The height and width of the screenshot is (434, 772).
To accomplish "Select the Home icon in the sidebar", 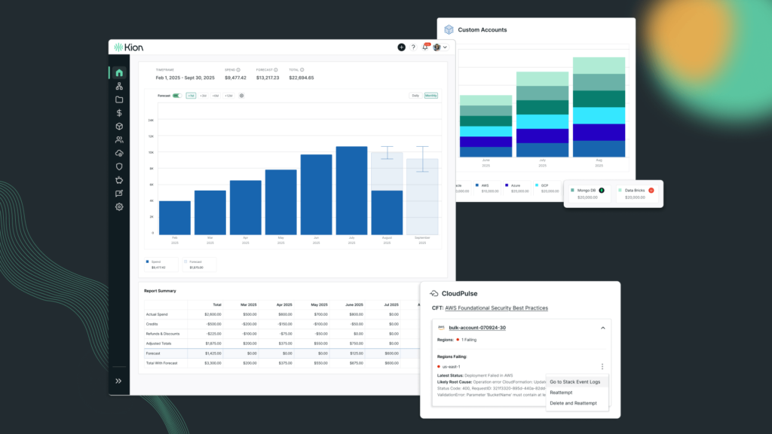I will click(118, 72).
